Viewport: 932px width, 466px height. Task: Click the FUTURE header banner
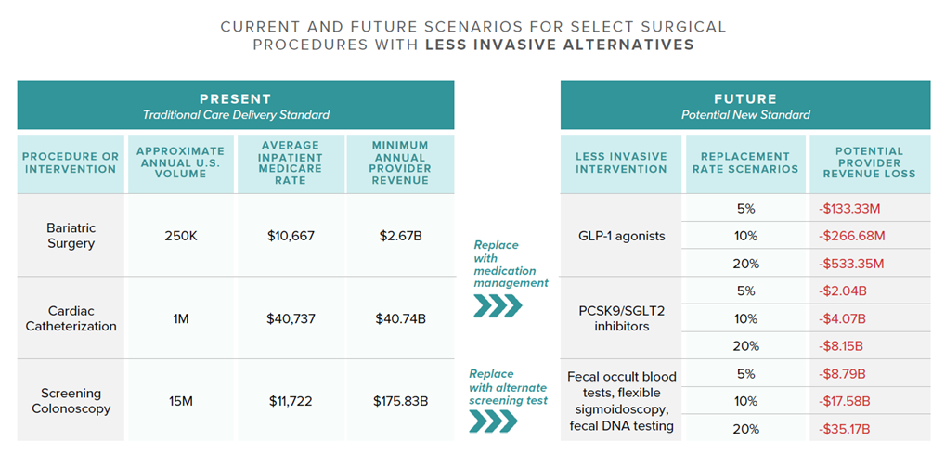[x=745, y=105]
